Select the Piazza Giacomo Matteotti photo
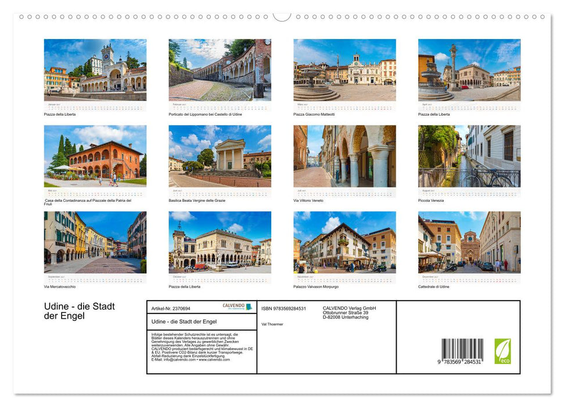564x407 pixels. [x=344, y=70]
